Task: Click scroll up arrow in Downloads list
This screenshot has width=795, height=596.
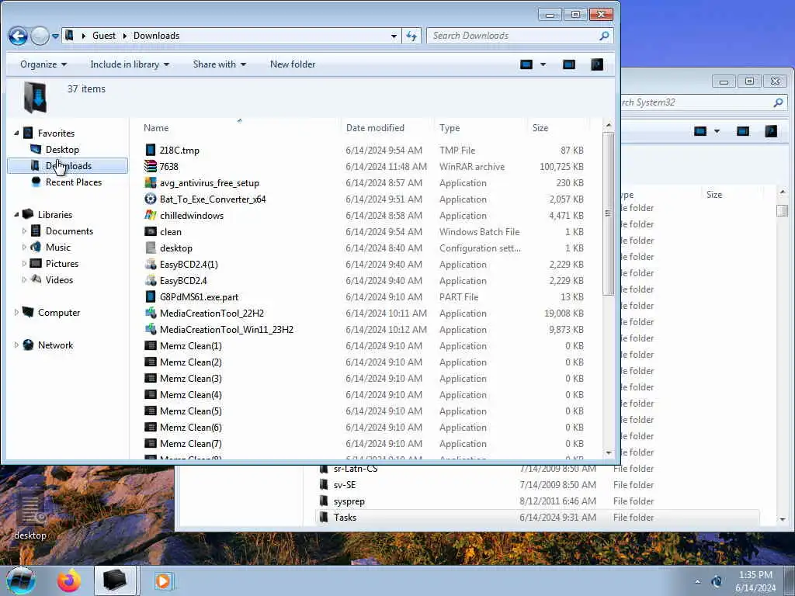Action: (609, 125)
